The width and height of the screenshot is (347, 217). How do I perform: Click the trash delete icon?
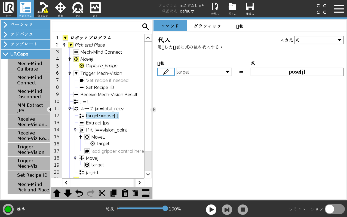click(135, 193)
